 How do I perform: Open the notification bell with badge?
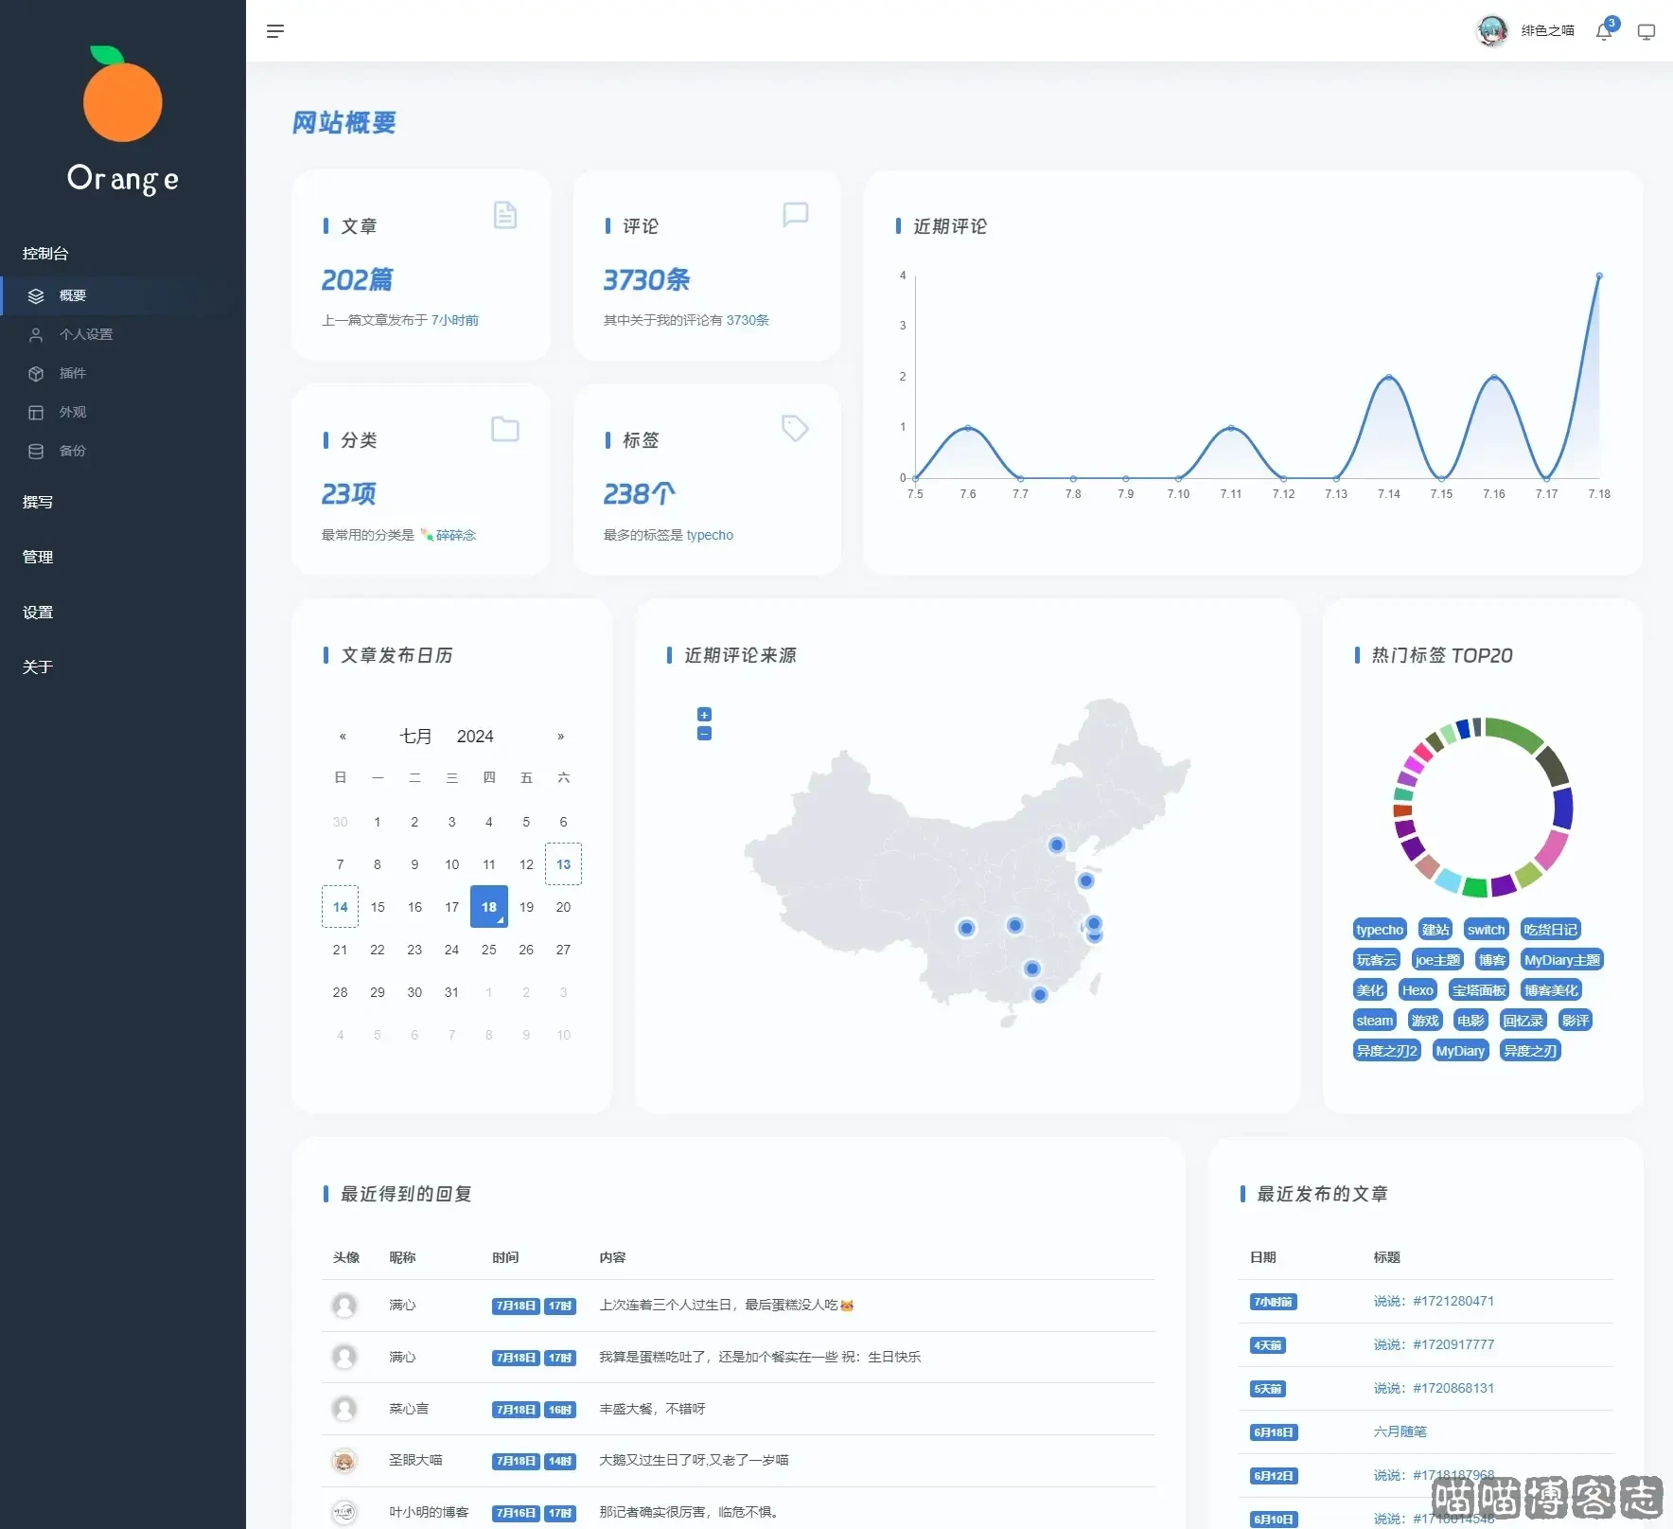click(1604, 31)
